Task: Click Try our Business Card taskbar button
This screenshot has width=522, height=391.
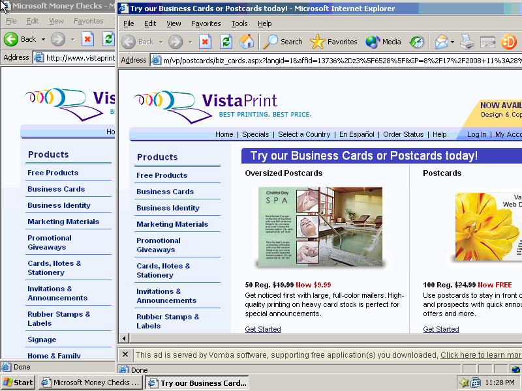Action: tap(198, 383)
